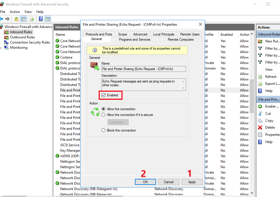Toggle the Show/Hide Console Tree toolbar icon
280x197 pixels.
pyautogui.click(x=23, y=19)
